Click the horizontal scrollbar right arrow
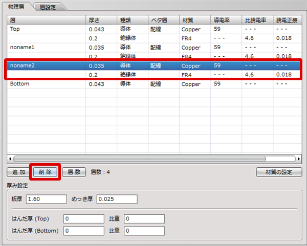This screenshot has height=246, width=307. click(x=297, y=159)
